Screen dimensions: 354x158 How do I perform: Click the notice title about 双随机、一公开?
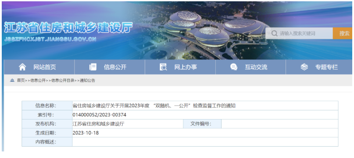coord(154,106)
